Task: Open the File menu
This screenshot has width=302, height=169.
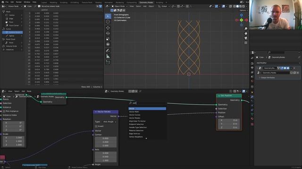Action: click(x=7, y=2)
